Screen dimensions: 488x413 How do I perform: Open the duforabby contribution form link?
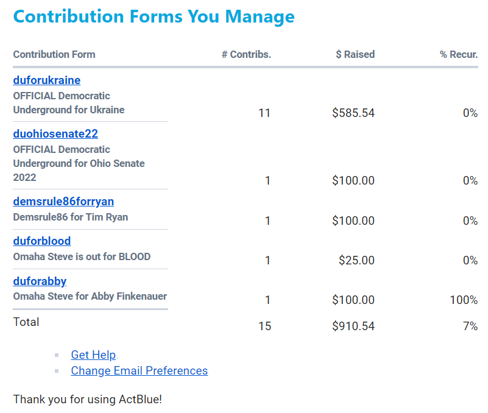click(x=40, y=281)
